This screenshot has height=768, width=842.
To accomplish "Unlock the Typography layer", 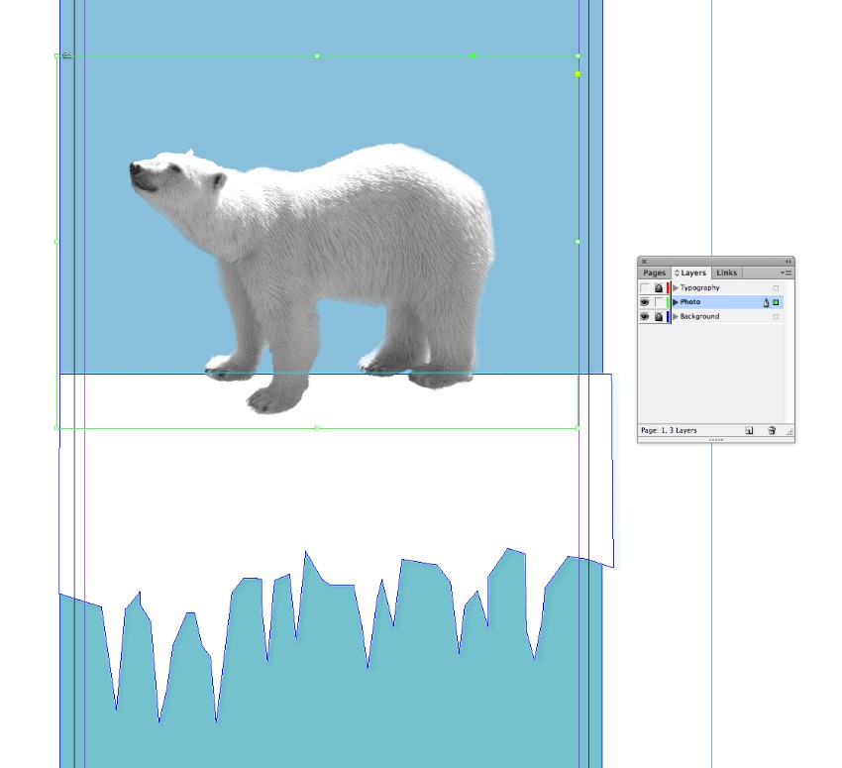I will coord(659,287).
